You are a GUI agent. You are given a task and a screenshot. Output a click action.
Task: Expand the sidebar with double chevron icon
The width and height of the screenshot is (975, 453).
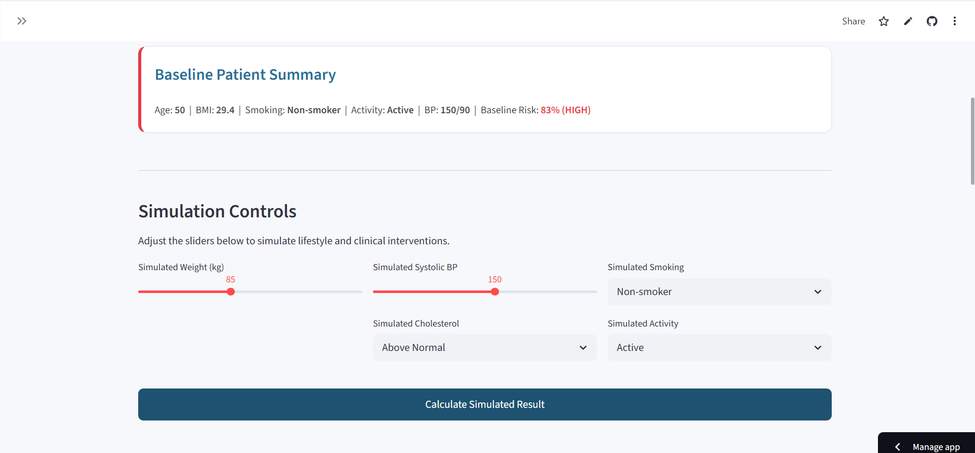click(21, 21)
